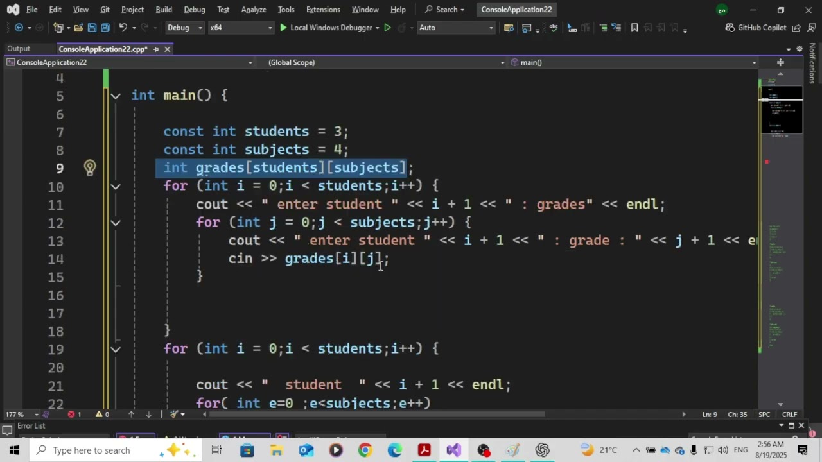
Task: Click the Save All icon
Action: click(x=105, y=28)
